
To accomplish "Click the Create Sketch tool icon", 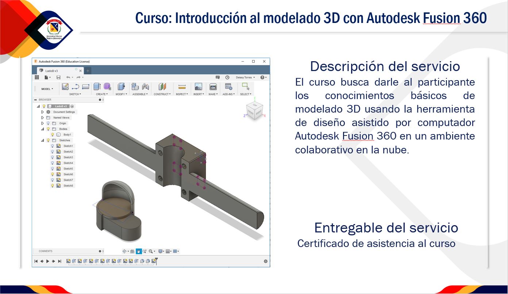I will point(65,87).
